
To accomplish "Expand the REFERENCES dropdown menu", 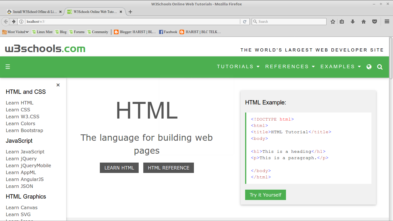I will (290, 67).
